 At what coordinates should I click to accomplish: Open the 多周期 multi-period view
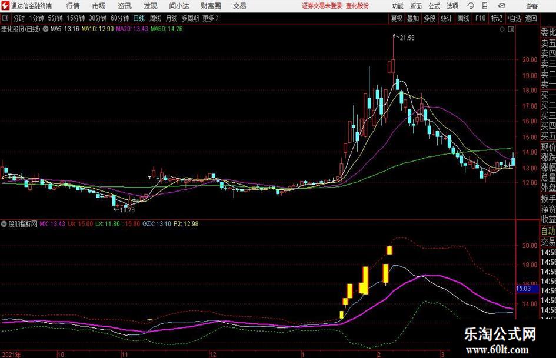(190, 18)
